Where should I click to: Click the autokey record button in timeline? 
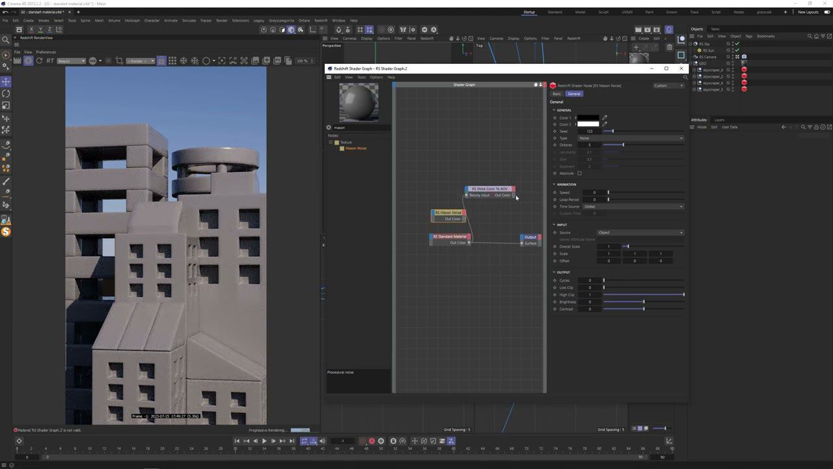point(372,441)
